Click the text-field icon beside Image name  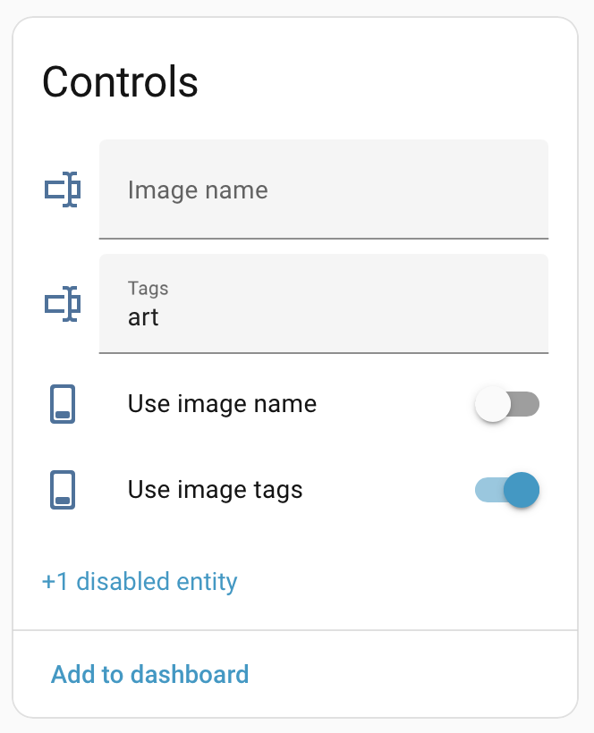point(63,190)
